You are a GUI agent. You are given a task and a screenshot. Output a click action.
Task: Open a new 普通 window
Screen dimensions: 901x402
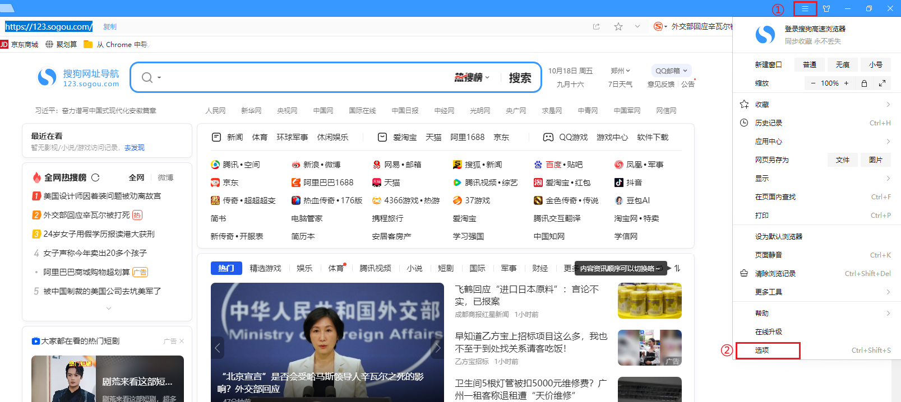(810, 64)
